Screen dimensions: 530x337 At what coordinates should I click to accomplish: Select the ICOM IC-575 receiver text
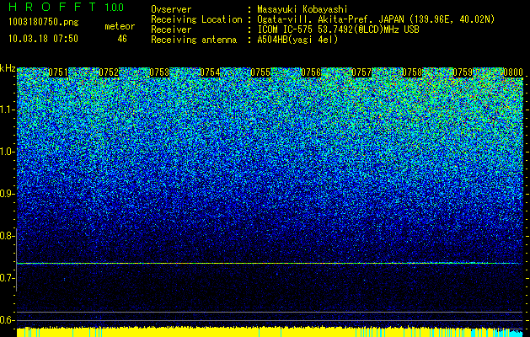[338, 29]
